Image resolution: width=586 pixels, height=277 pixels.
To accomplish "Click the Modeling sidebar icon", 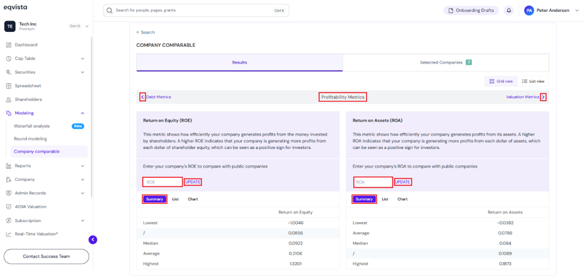I will 9,114.
